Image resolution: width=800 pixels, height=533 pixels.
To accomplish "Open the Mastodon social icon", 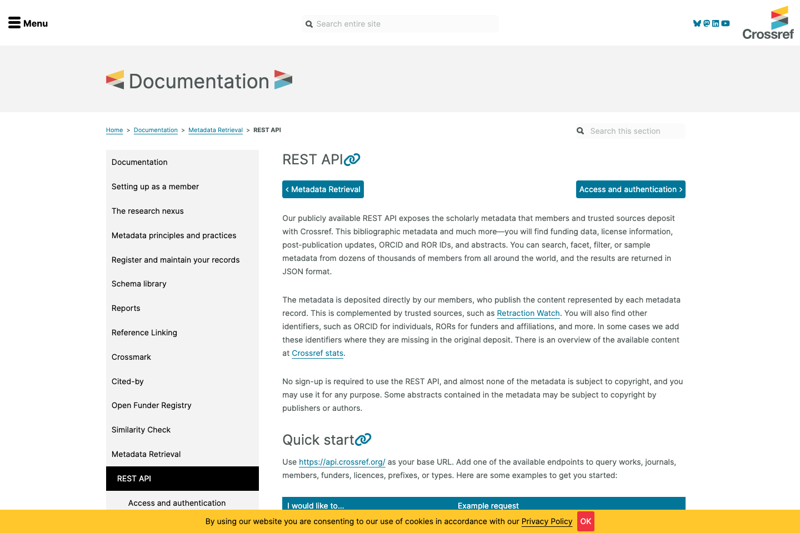I will pyautogui.click(x=706, y=23).
